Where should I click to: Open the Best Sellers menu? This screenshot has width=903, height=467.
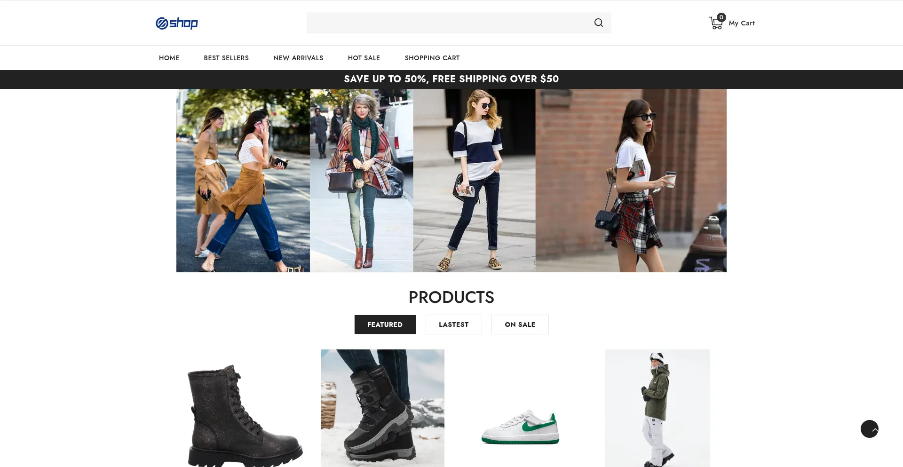(x=226, y=58)
